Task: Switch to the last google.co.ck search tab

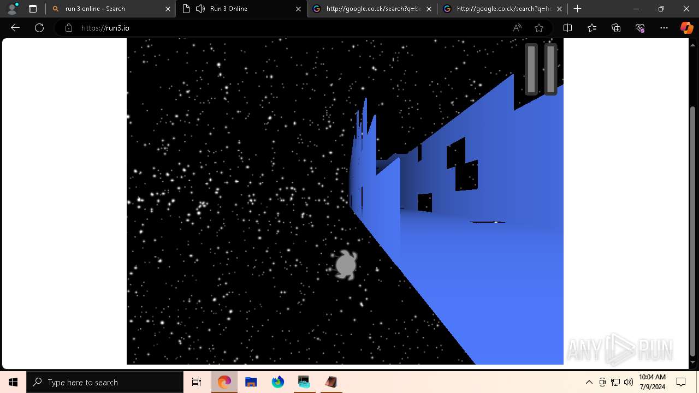Action: 502,9
